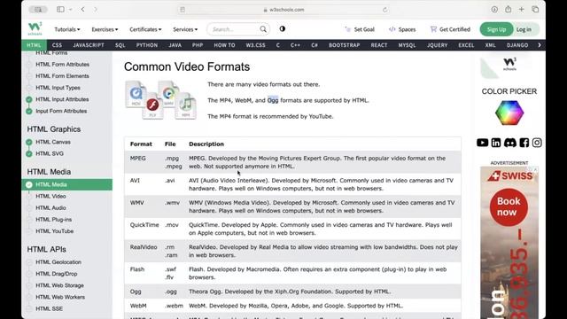Click the search magnifier icon
The height and width of the screenshot is (319, 567).
coord(263,29)
